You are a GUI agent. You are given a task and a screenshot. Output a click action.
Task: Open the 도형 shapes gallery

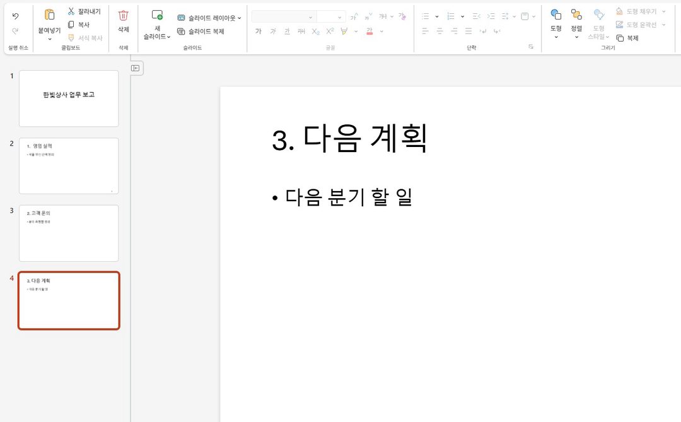pyautogui.click(x=556, y=24)
